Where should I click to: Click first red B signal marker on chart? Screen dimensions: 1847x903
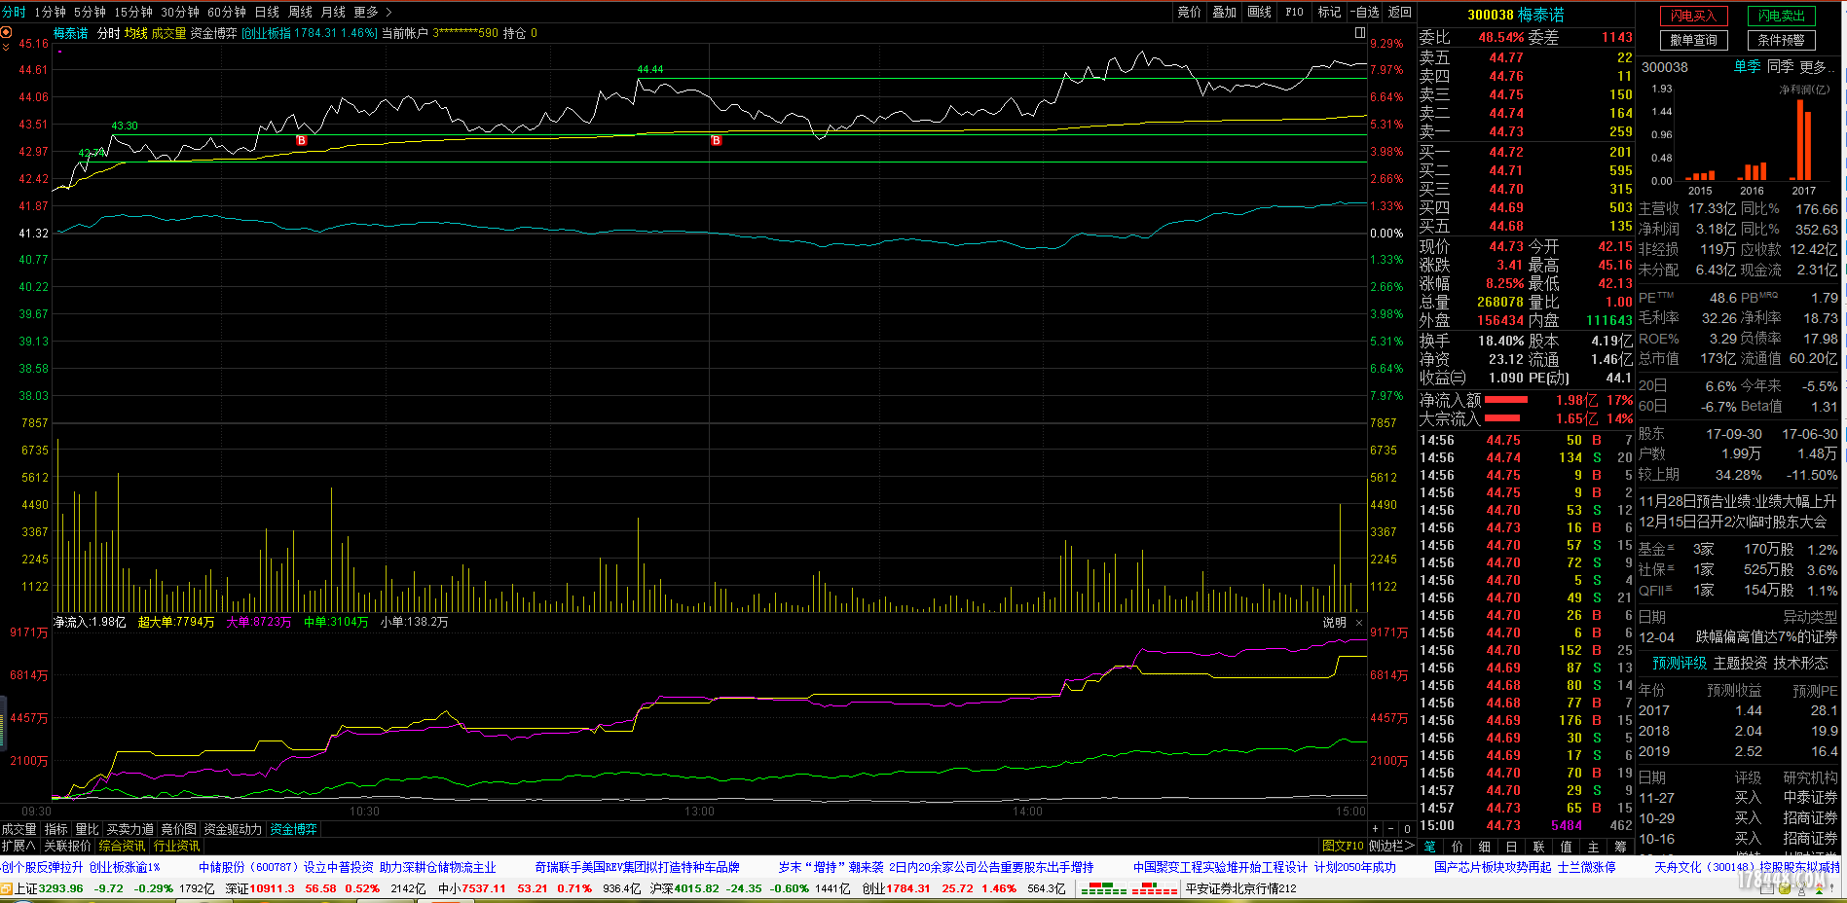coord(301,141)
